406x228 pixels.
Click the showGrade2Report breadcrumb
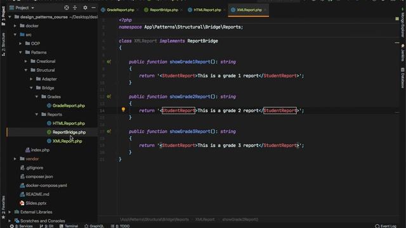[x=240, y=220]
